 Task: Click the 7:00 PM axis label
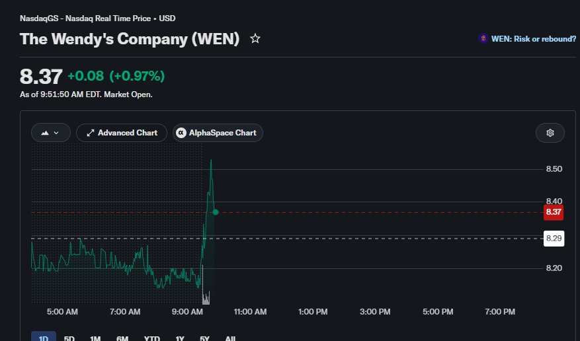pos(500,312)
